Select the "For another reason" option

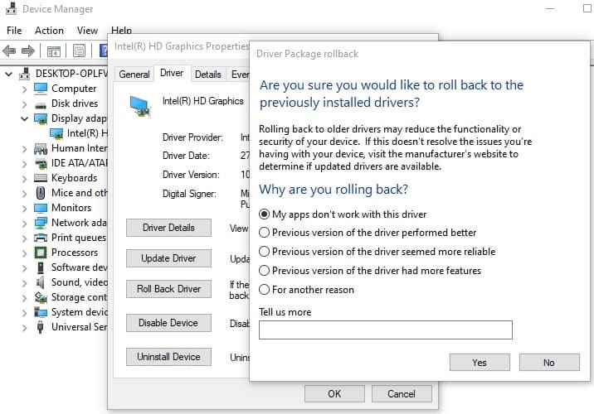(265, 290)
